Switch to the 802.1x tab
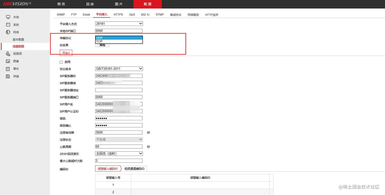 pos(145,14)
